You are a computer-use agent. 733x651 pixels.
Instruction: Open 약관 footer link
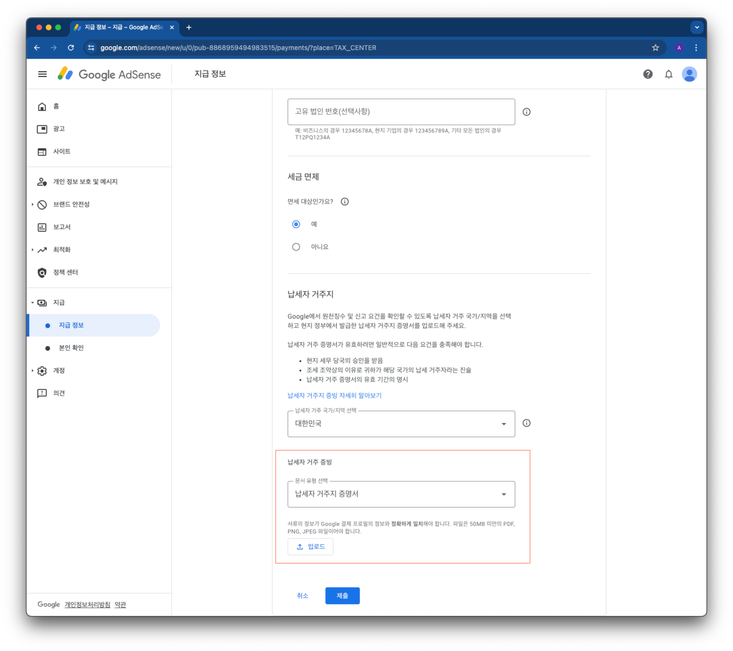point(120,604)
